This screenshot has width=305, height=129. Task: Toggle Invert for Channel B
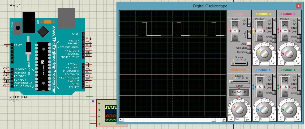point(274,93)
